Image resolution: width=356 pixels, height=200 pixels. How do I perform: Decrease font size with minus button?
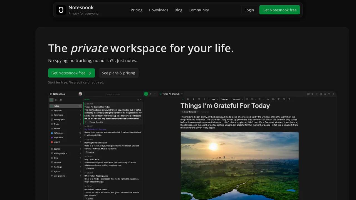coord(209,99)
